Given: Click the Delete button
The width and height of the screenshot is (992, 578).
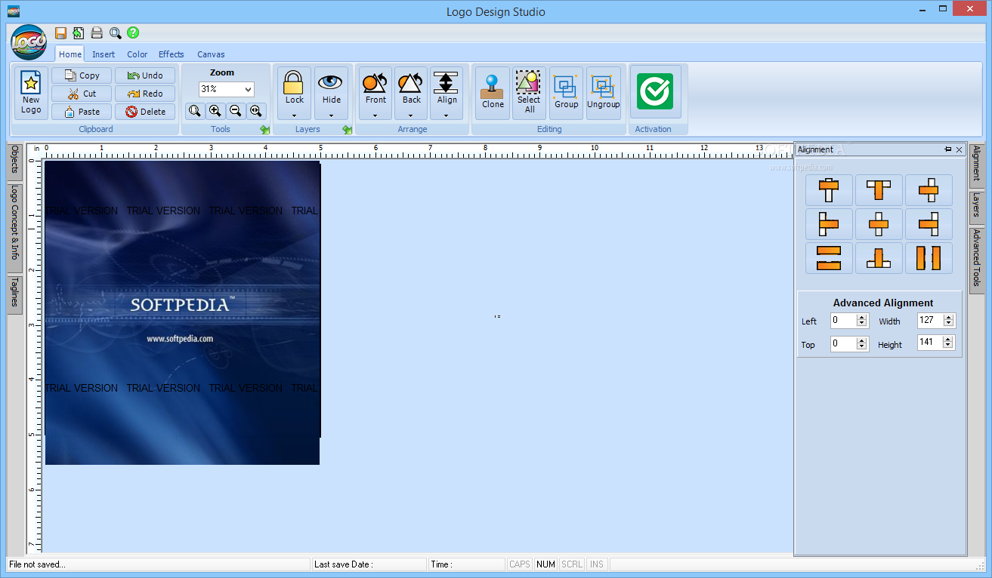Looking at the screenshot, I should [145, 112].
